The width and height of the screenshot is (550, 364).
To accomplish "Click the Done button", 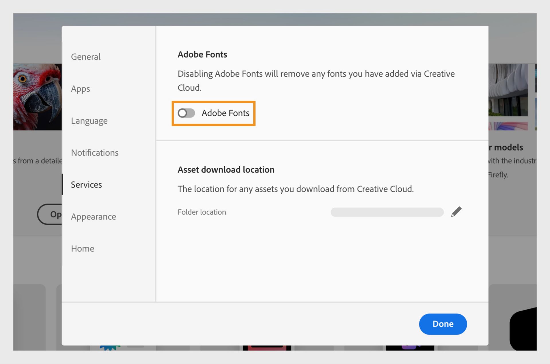I will [443, 324].
